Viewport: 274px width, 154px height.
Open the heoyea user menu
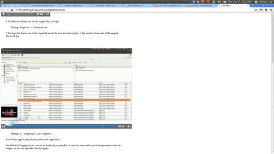tap(261, 2)
